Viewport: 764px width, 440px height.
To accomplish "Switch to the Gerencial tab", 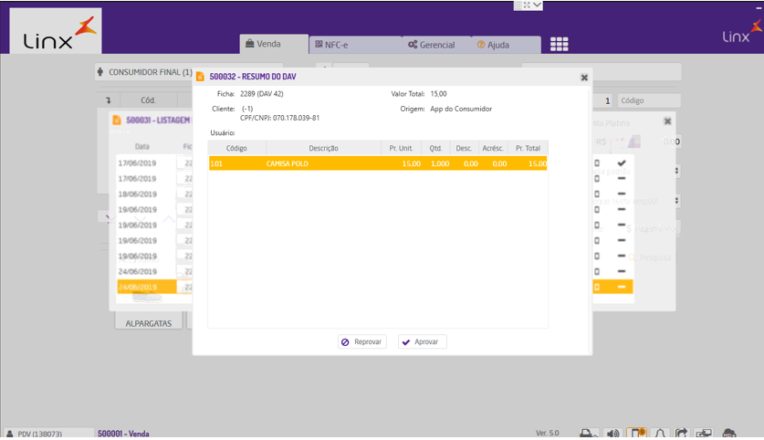I will click(432, 45).
